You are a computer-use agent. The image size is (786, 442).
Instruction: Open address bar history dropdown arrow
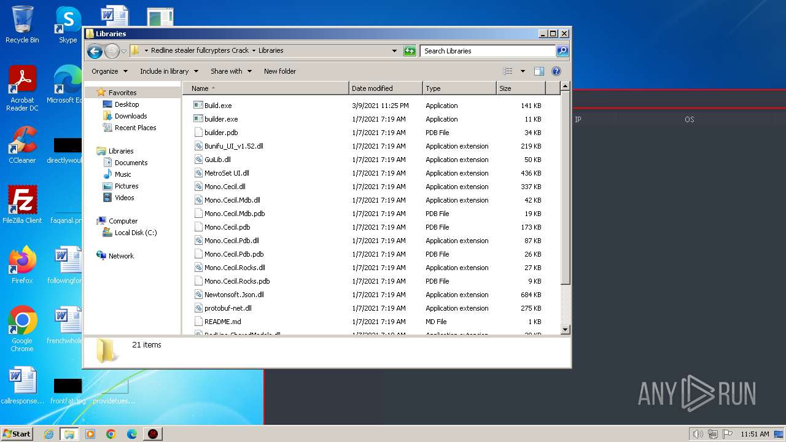(x=394, y=51)
